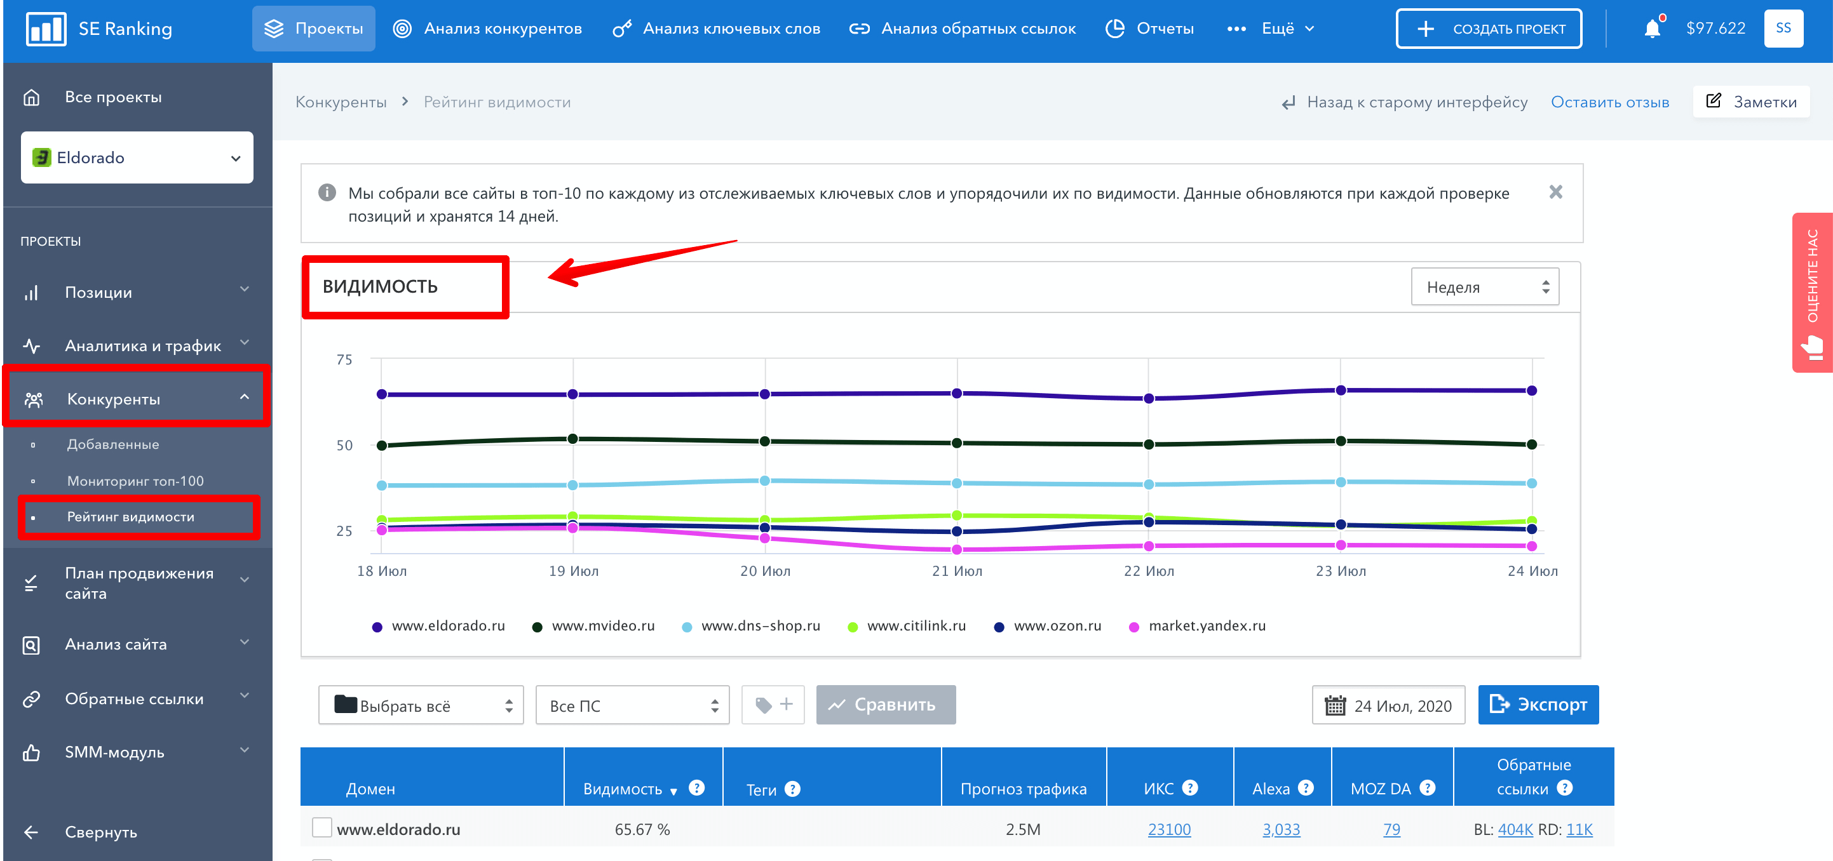Open the Заметки notes button
The height and width of the screenshot is (861, 1833).
[1751, 102]
